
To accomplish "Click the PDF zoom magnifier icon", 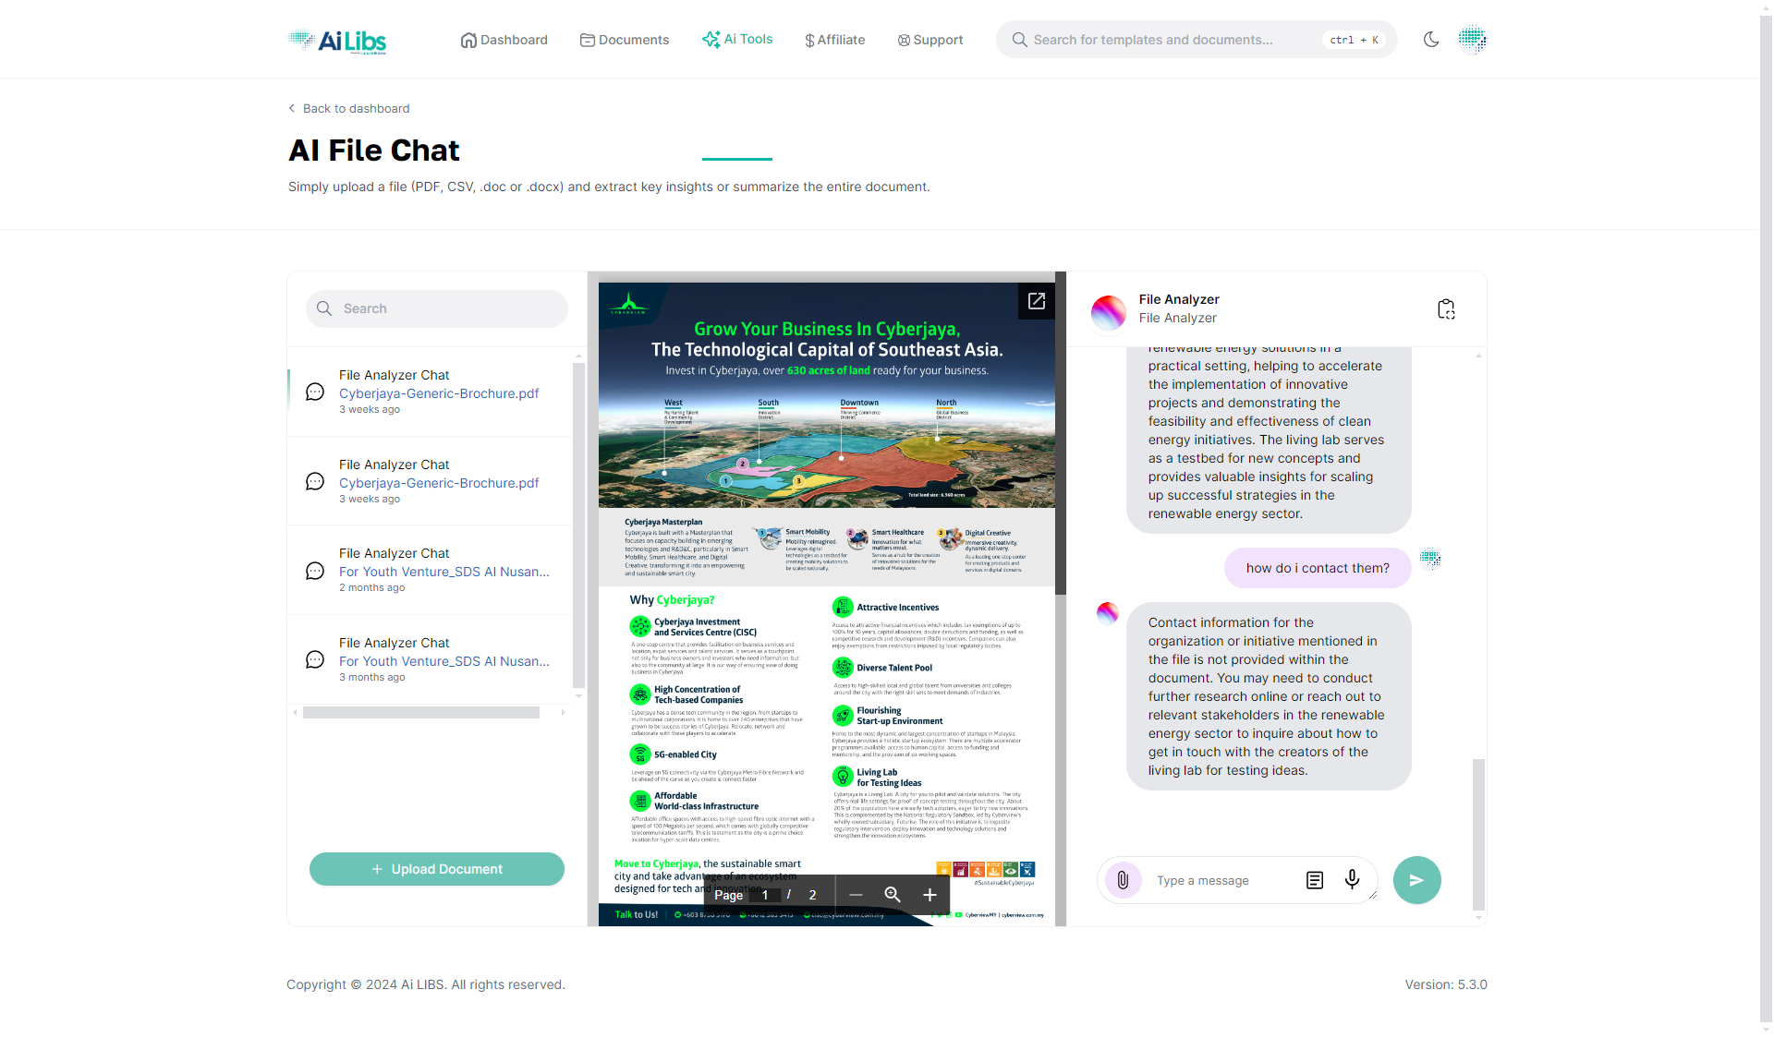I will (893, 895).
